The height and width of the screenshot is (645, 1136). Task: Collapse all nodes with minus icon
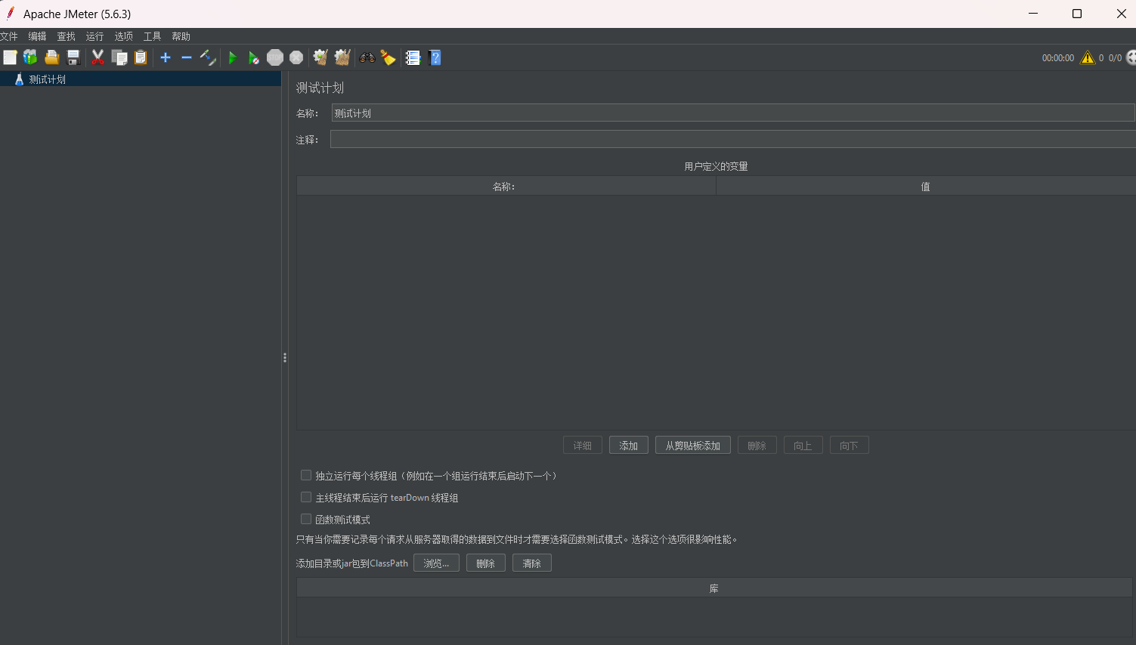pyautogui.click(x=187, y=57)
